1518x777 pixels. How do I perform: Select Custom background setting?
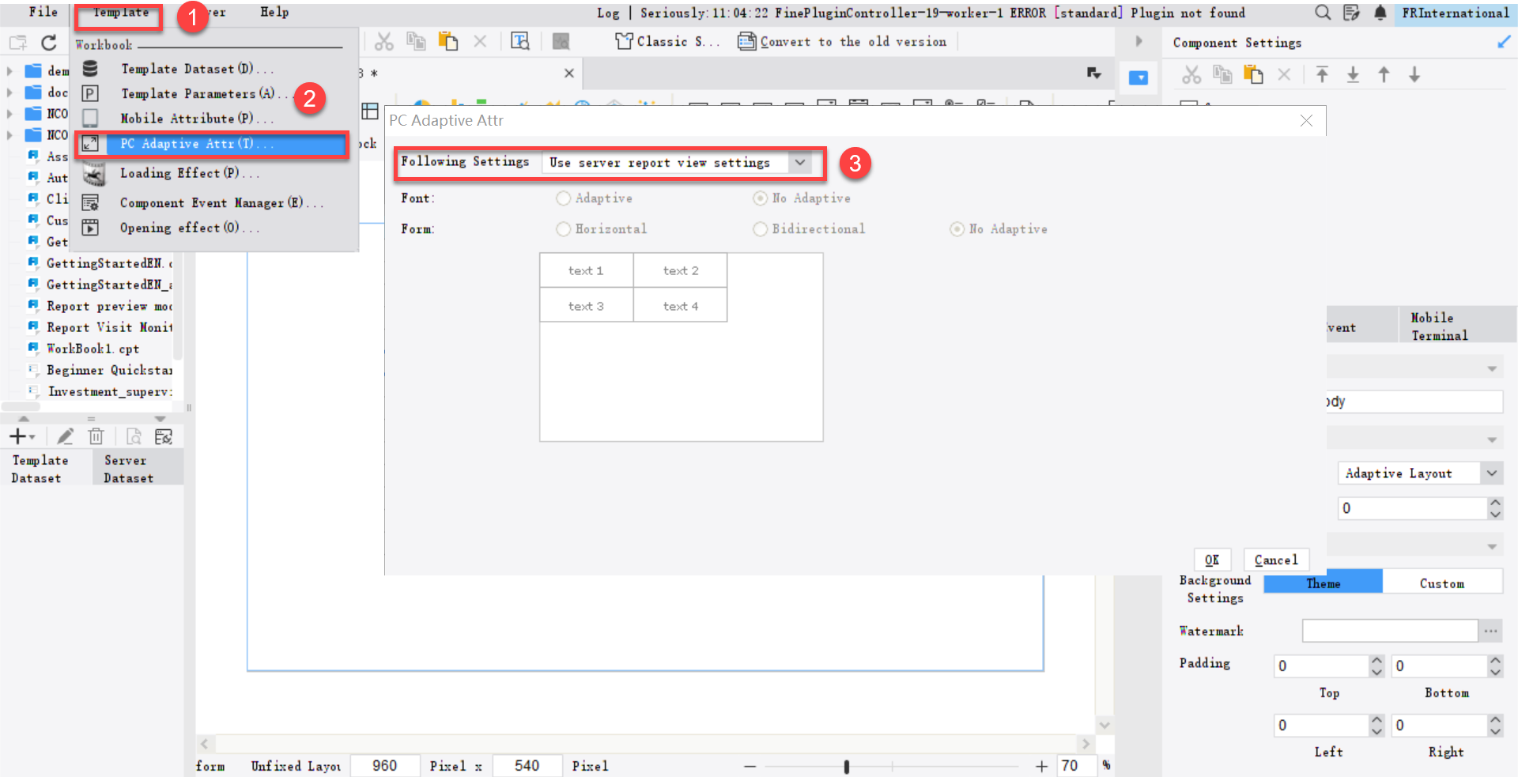point(1442,583)
